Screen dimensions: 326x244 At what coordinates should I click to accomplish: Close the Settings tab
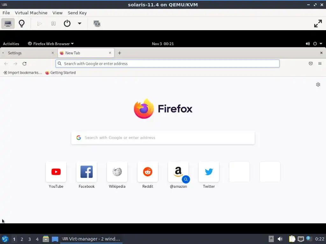pos(53,53)
